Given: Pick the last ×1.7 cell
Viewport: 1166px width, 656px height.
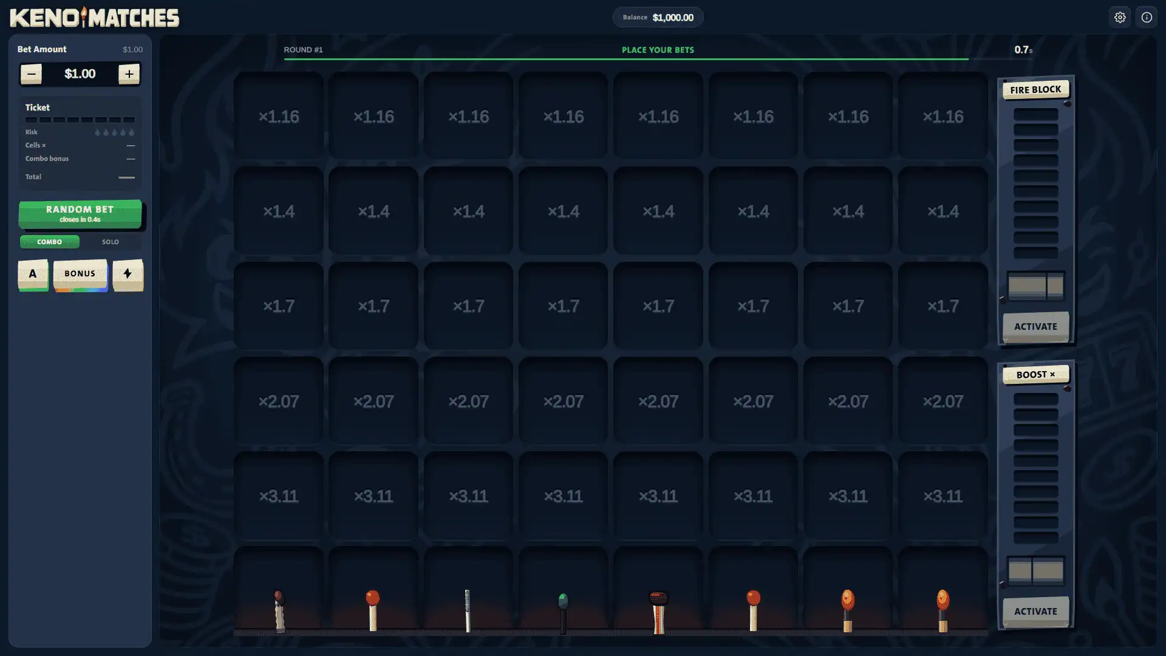Looking at the screenshot, I should 943,306.
